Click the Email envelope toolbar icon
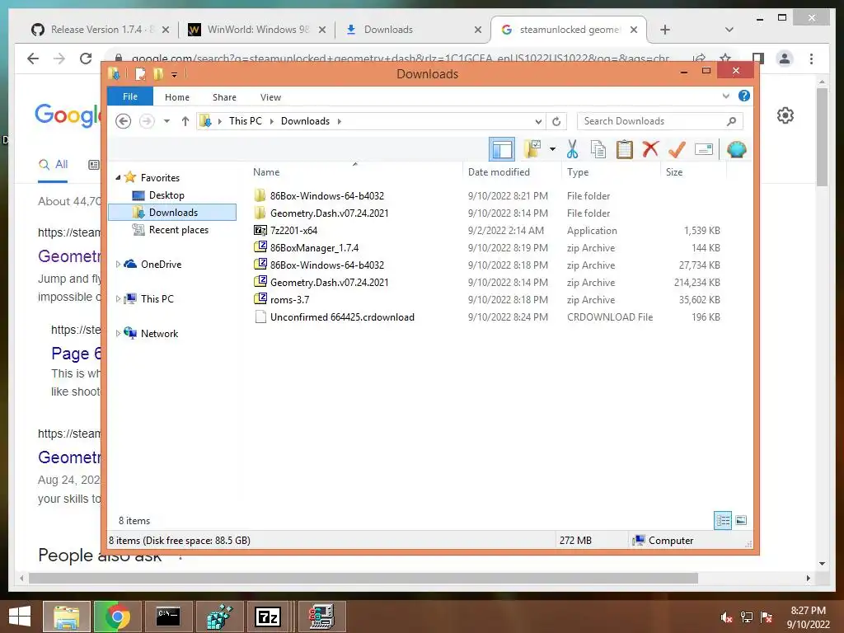 click(x=704, y=149)
